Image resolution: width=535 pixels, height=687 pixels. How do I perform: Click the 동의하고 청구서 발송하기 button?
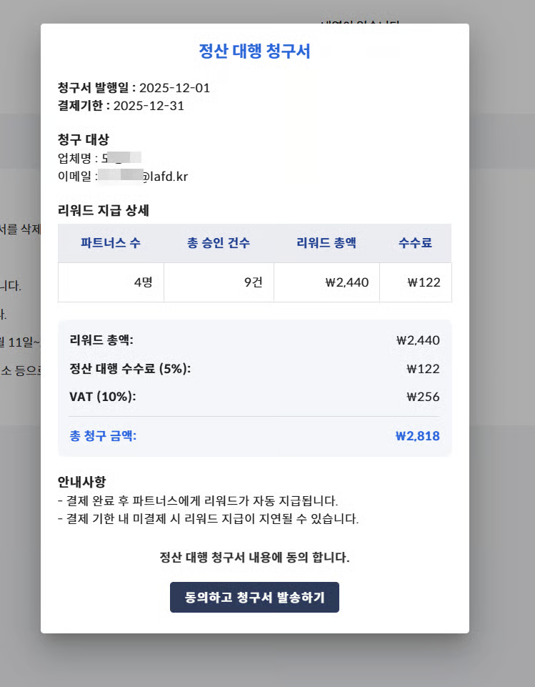(x=254, y=597)
